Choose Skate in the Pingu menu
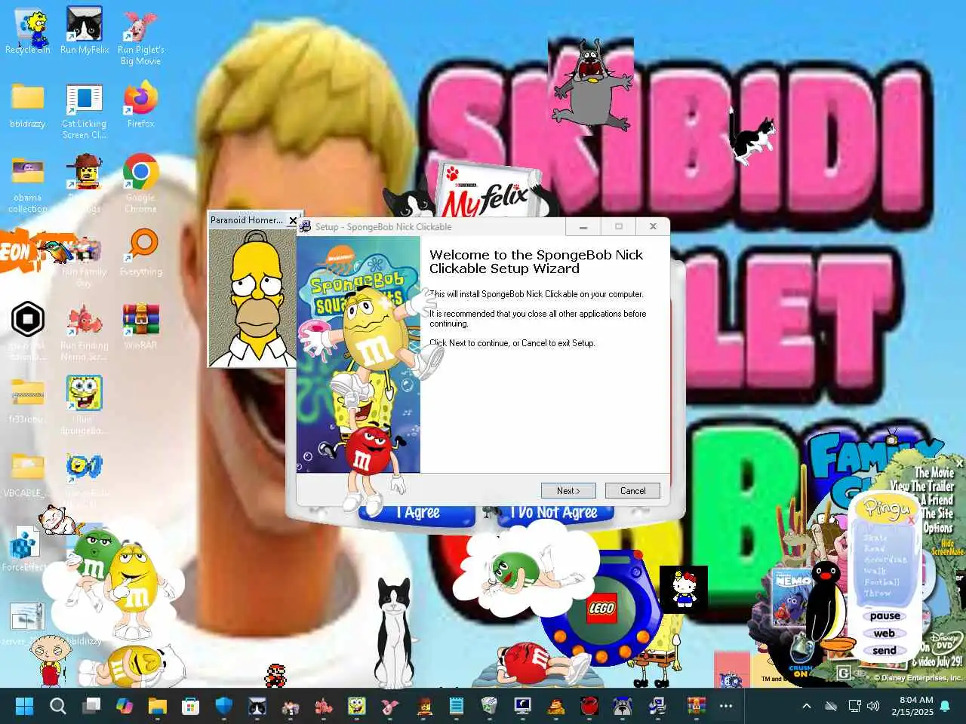 pyautogui.click(x=875, y=538)
